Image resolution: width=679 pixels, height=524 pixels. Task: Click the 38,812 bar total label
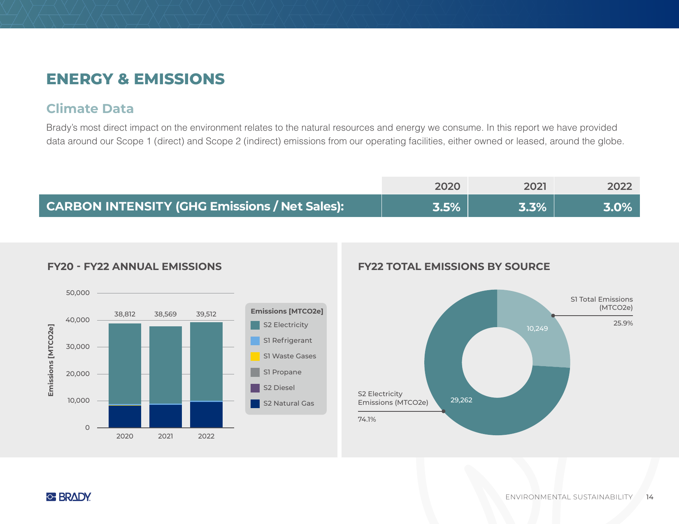(x=125, y=314)
